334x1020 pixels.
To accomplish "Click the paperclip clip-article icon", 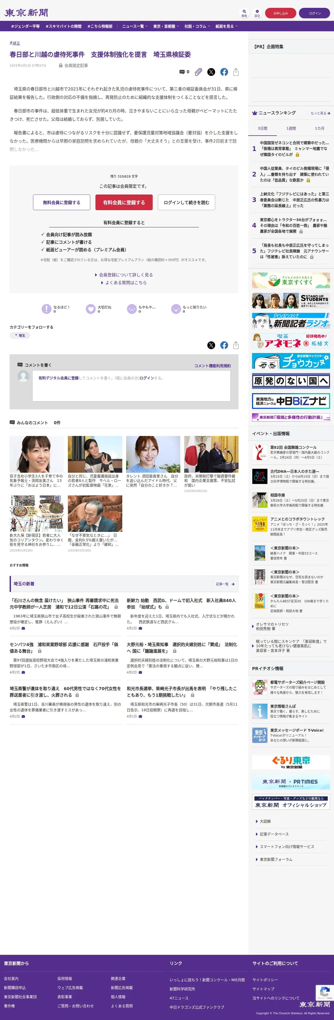I will [198, 72].
